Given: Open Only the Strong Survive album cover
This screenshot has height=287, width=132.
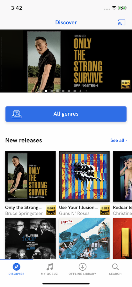Looking at the screenshot, I should tap(30, 176).
